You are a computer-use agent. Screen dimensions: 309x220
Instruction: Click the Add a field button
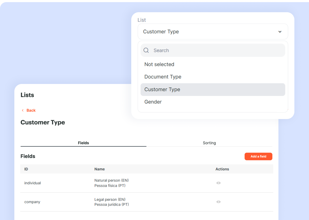tap(258, 156)
